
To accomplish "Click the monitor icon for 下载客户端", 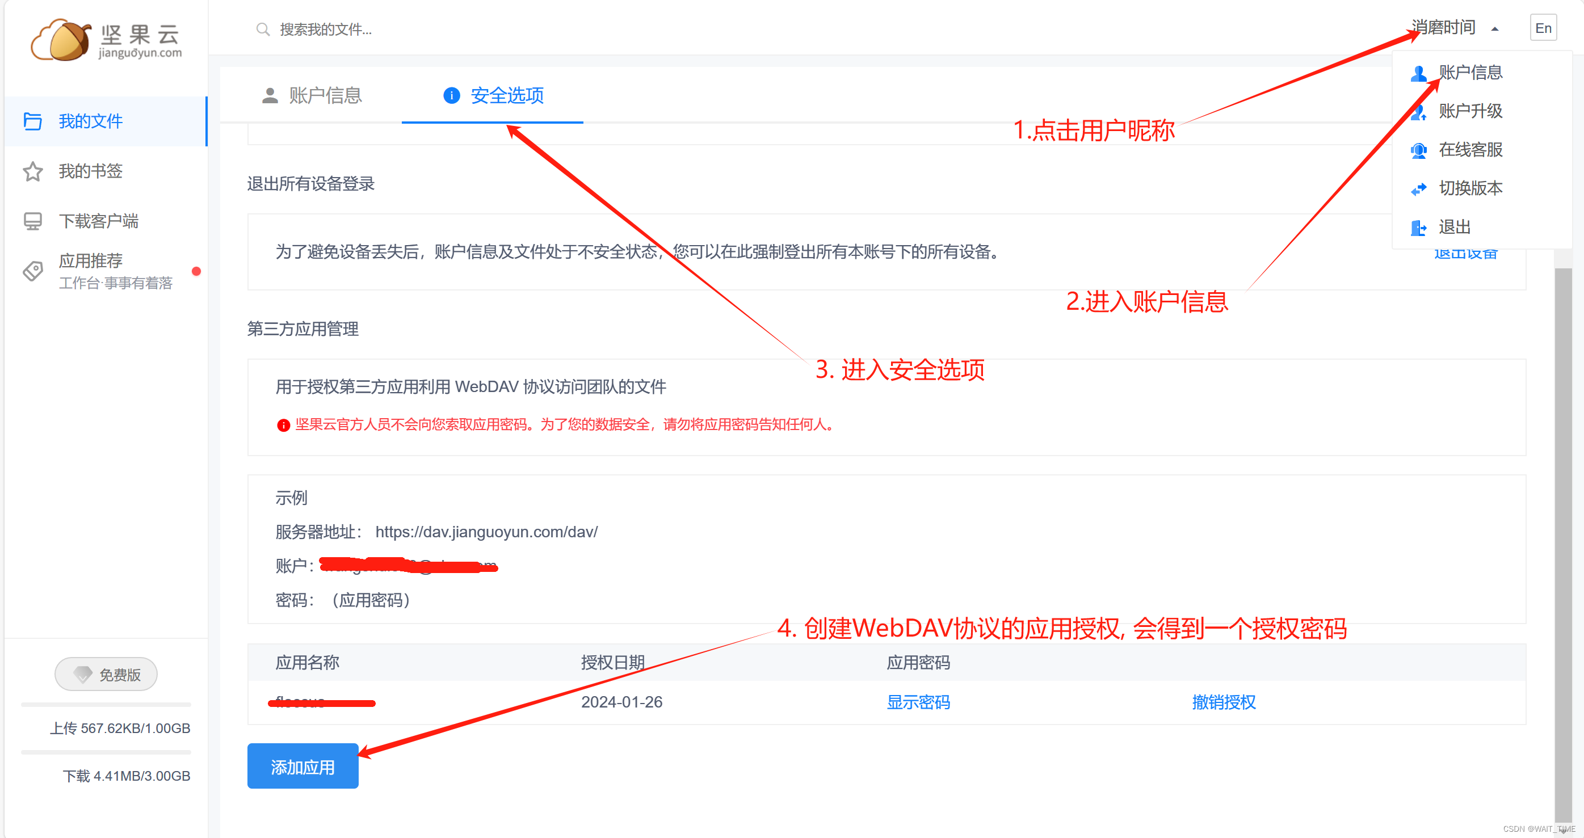I will (x=32, y=221).
